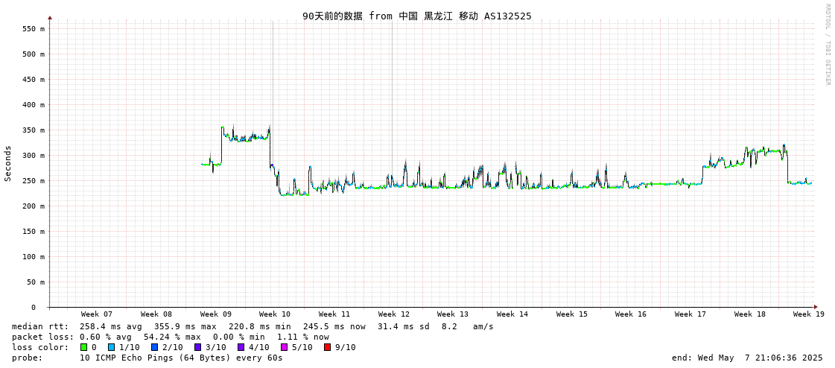Click the Week 13 axis label
The width and height of the screenshot is (835, 368).
tap(453, 314)
